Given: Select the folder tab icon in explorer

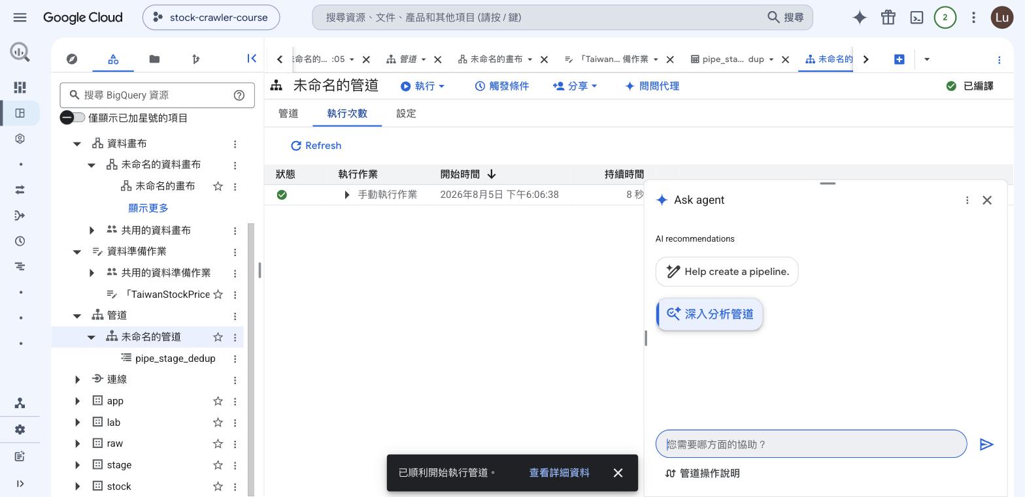Looking at the screenshot, I should [x=154, y=59].
